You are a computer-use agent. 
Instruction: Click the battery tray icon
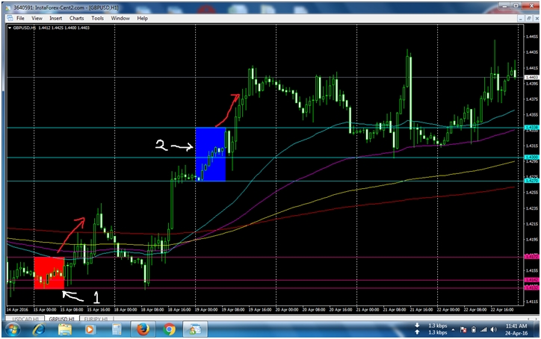(x=474, y=330)
